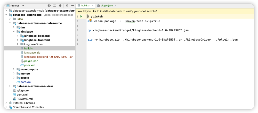Click the mvn clean package command line
The image size is (258, 113).
pyautogui.click(x=124, y=21)
